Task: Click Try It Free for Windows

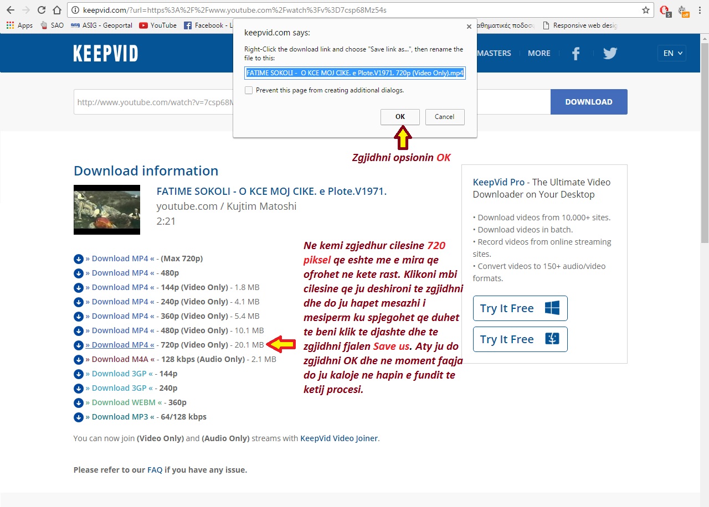Action: click(x=520, y=308)
